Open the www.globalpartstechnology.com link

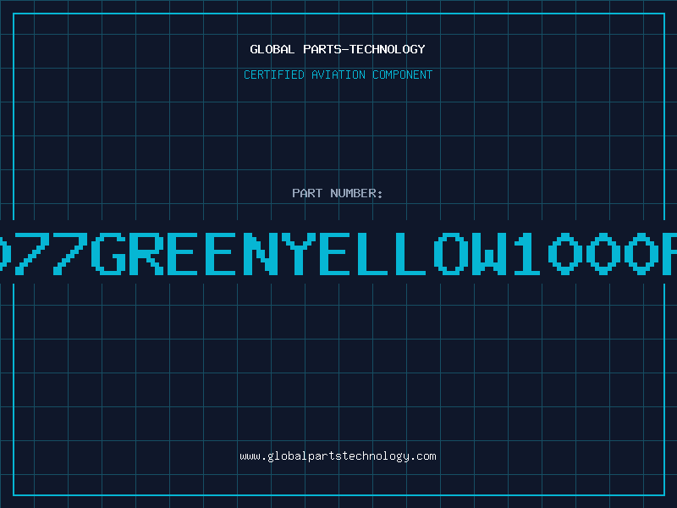(x=338, y=456)
